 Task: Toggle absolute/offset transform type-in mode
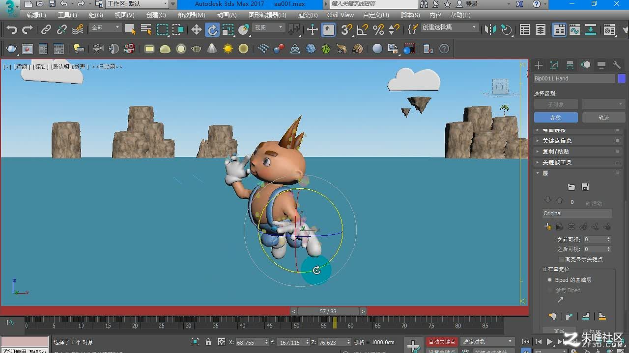(x=222, y=342)
